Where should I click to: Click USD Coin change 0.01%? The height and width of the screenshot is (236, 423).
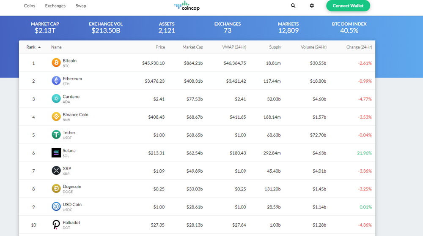coord(365,207)
